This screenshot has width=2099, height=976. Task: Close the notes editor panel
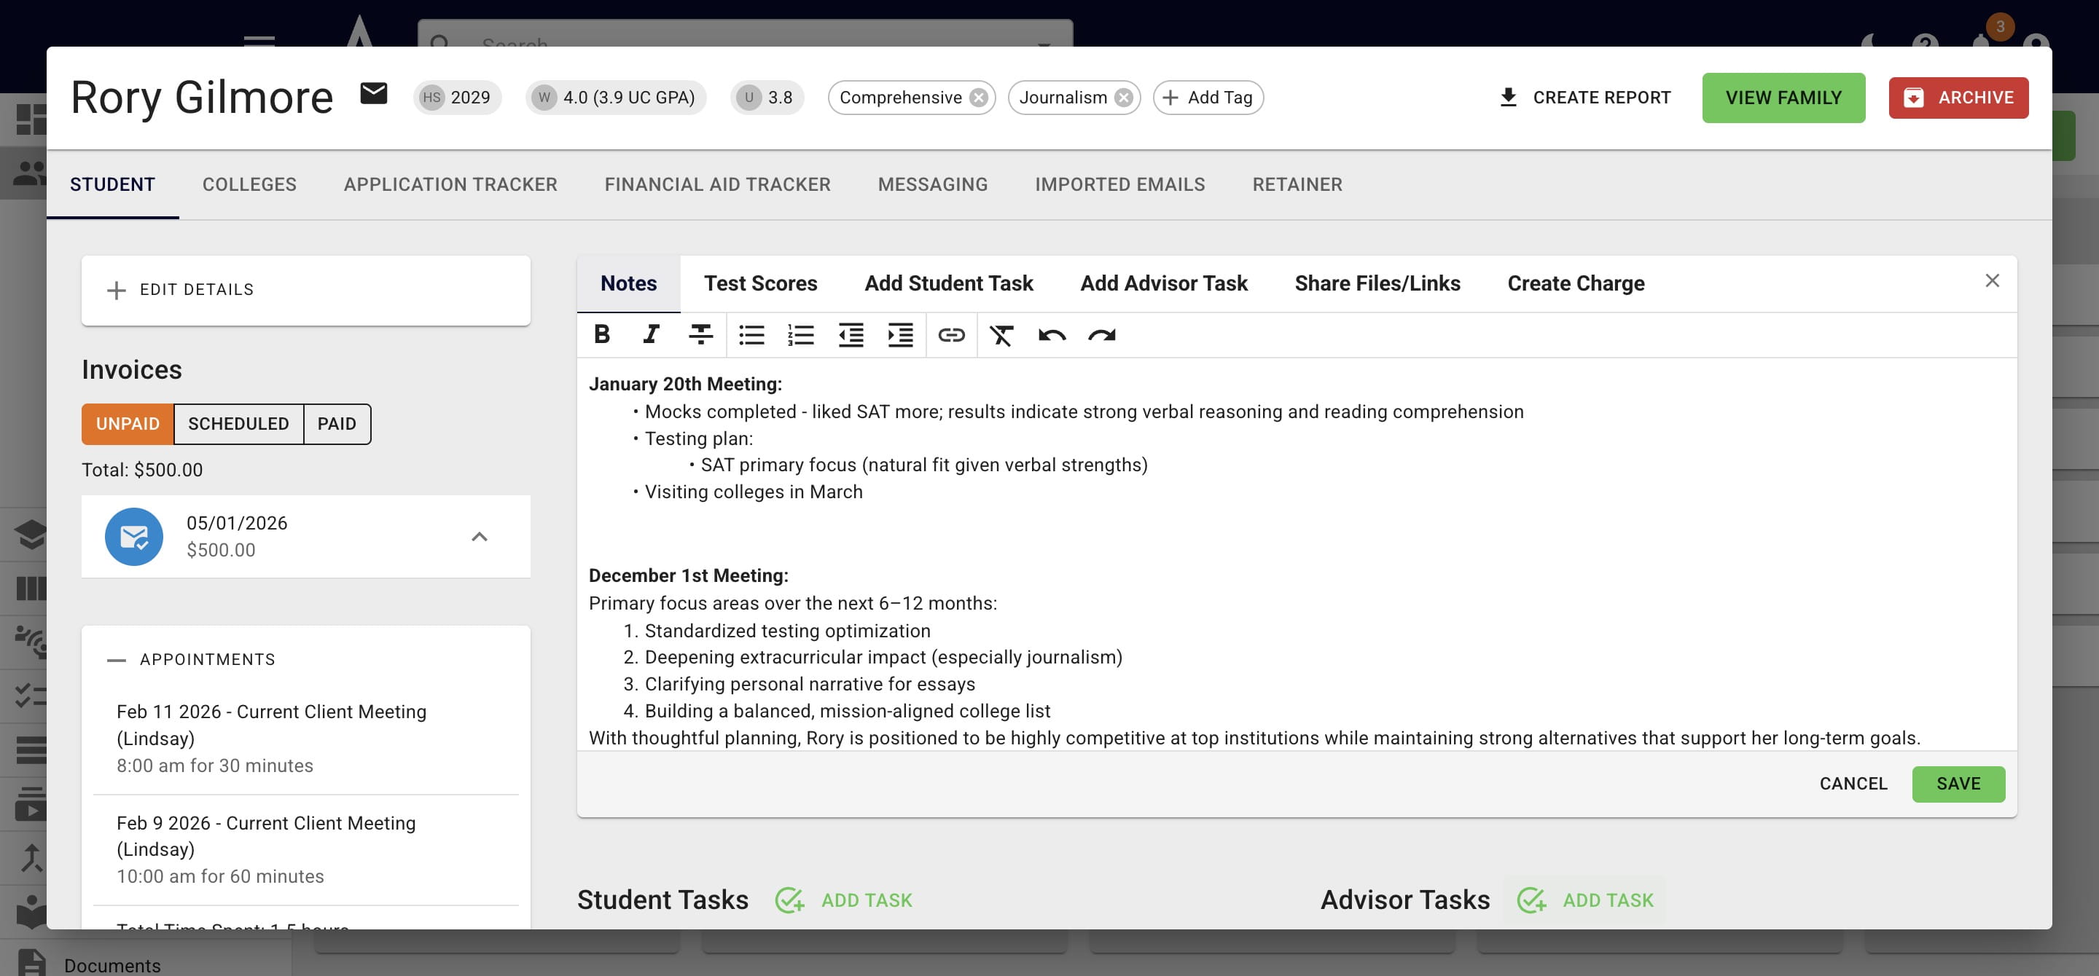tap(1993, 281)
